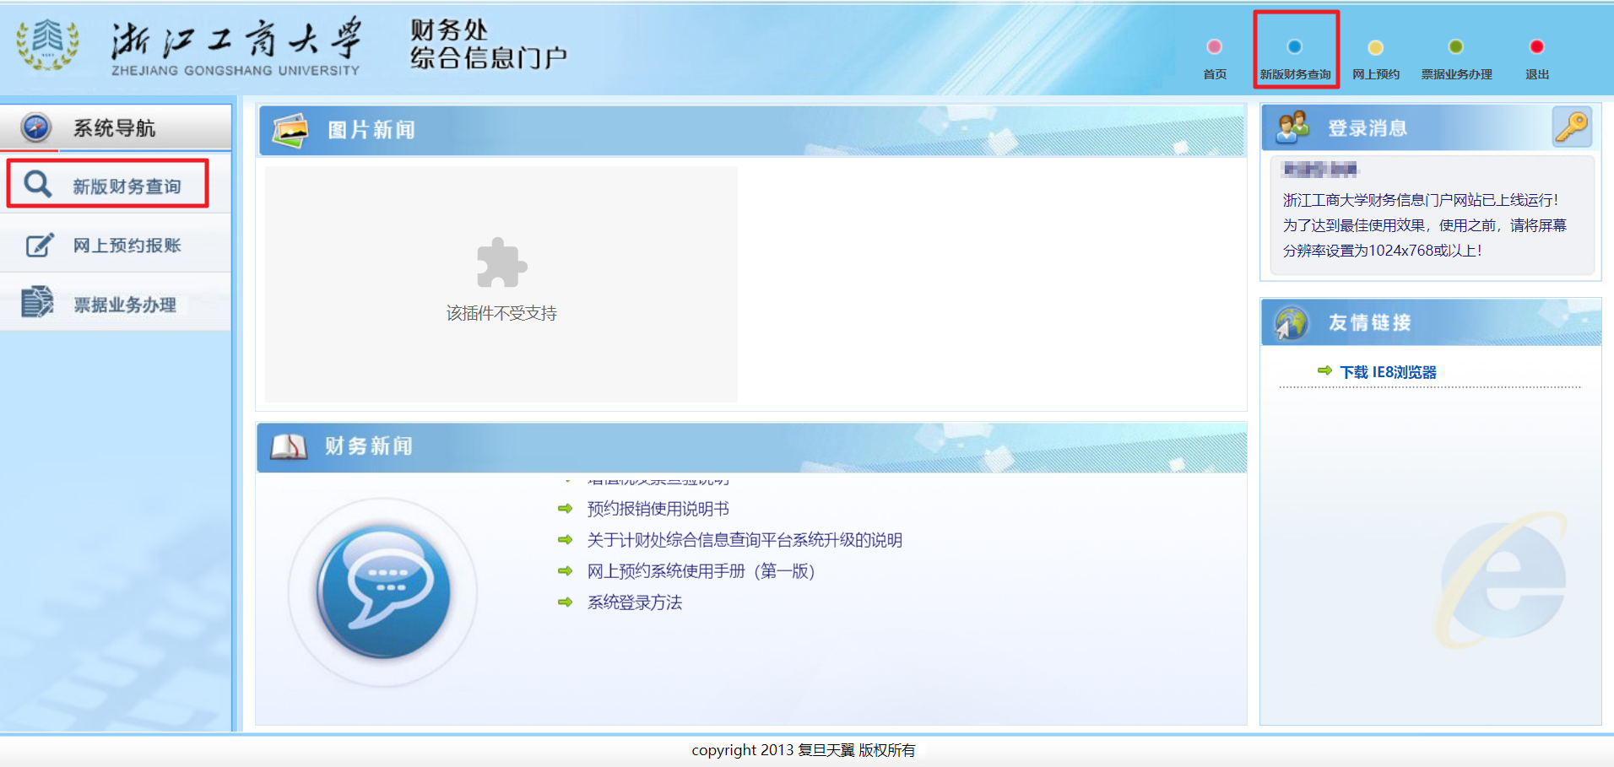The image size is (1614, 767).
Task: Click the unsupported plugin placeholder area
Action: click(501, 284)
